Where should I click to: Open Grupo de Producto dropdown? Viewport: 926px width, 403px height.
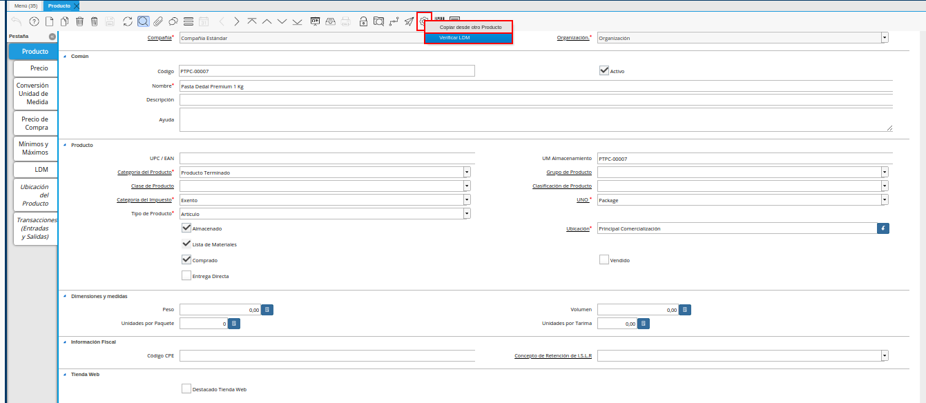[885, 172]
